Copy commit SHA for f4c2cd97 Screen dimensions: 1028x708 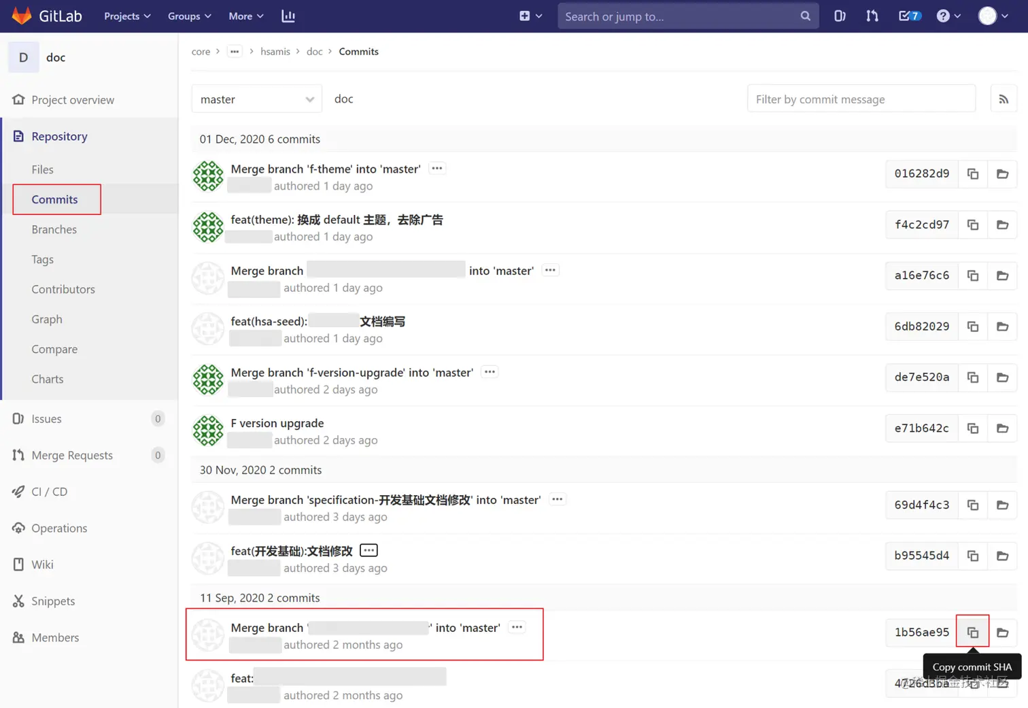tap(973, 225)
